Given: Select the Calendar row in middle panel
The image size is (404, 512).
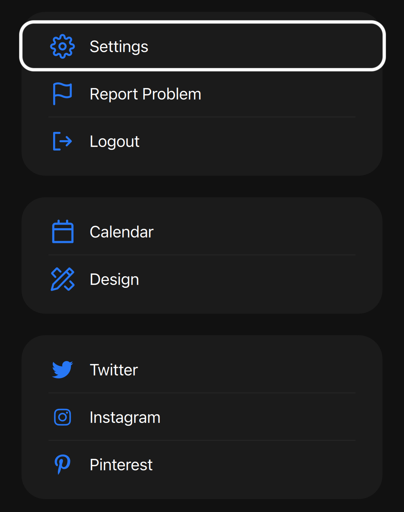Looking at the screenshot, I should pos(202,232).
